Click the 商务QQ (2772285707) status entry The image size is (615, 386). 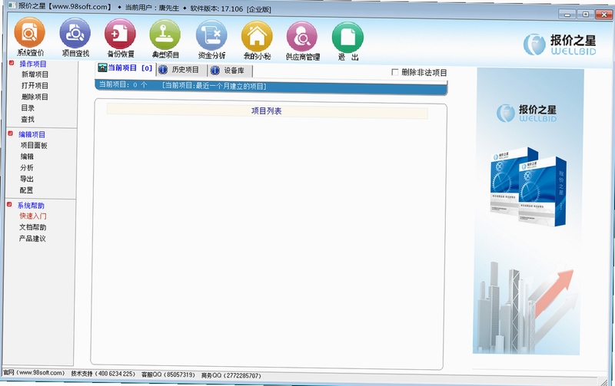(231, 375)
